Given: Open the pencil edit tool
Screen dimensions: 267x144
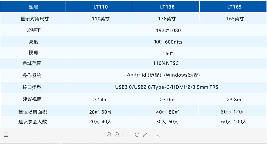Looking at the screenshot, I should click(145, 134).
